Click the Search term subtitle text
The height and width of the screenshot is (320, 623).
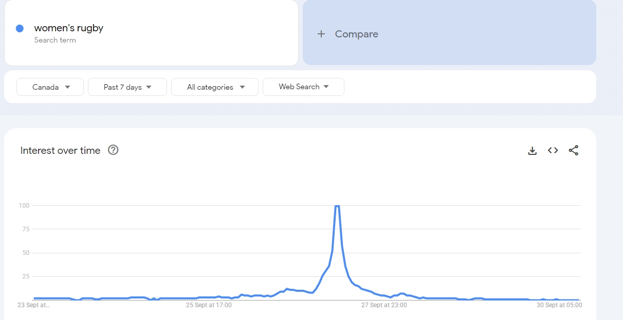[55, 40]
